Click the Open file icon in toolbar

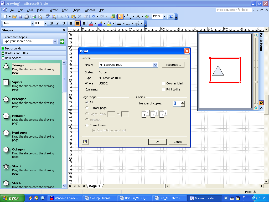14,17
